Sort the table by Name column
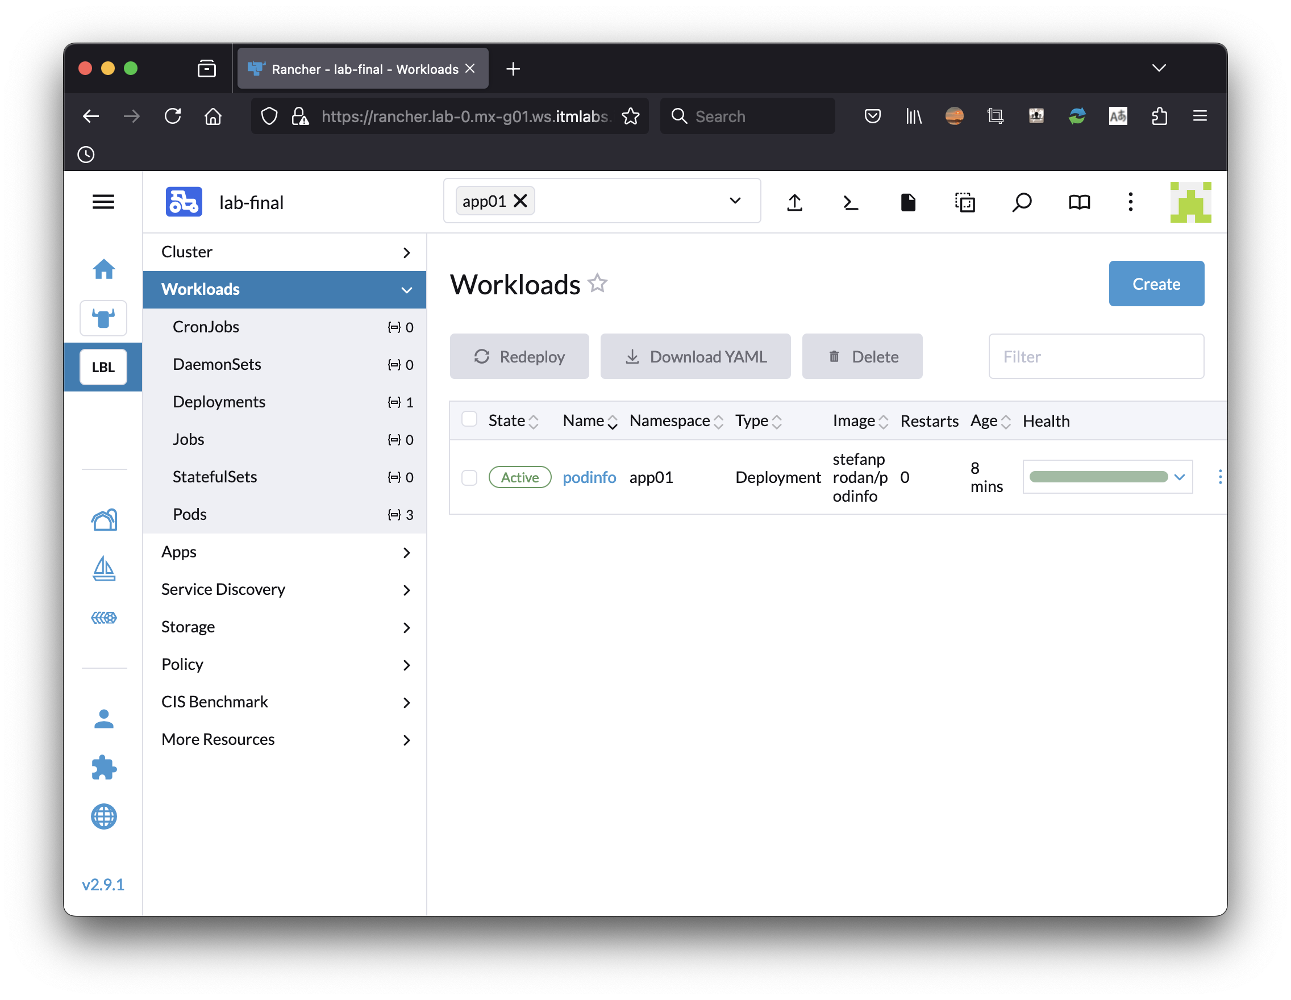The width and height of the screenshot is (1291, 1000). point(589,421)
